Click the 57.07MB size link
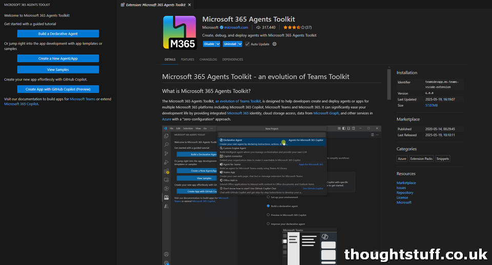This screenshot has width=492, height=265. pos(432,106)
